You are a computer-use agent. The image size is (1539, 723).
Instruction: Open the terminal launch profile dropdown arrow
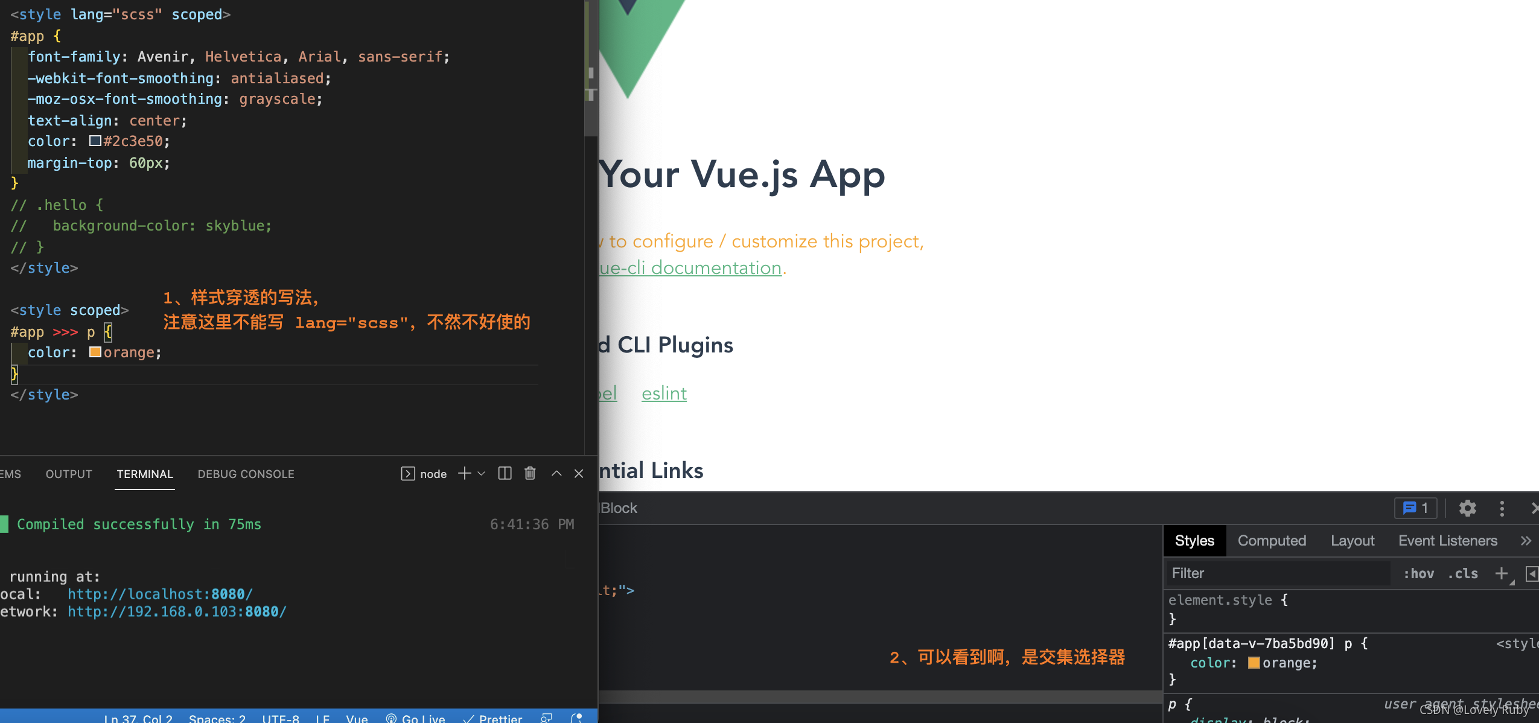tap(482, 474)
